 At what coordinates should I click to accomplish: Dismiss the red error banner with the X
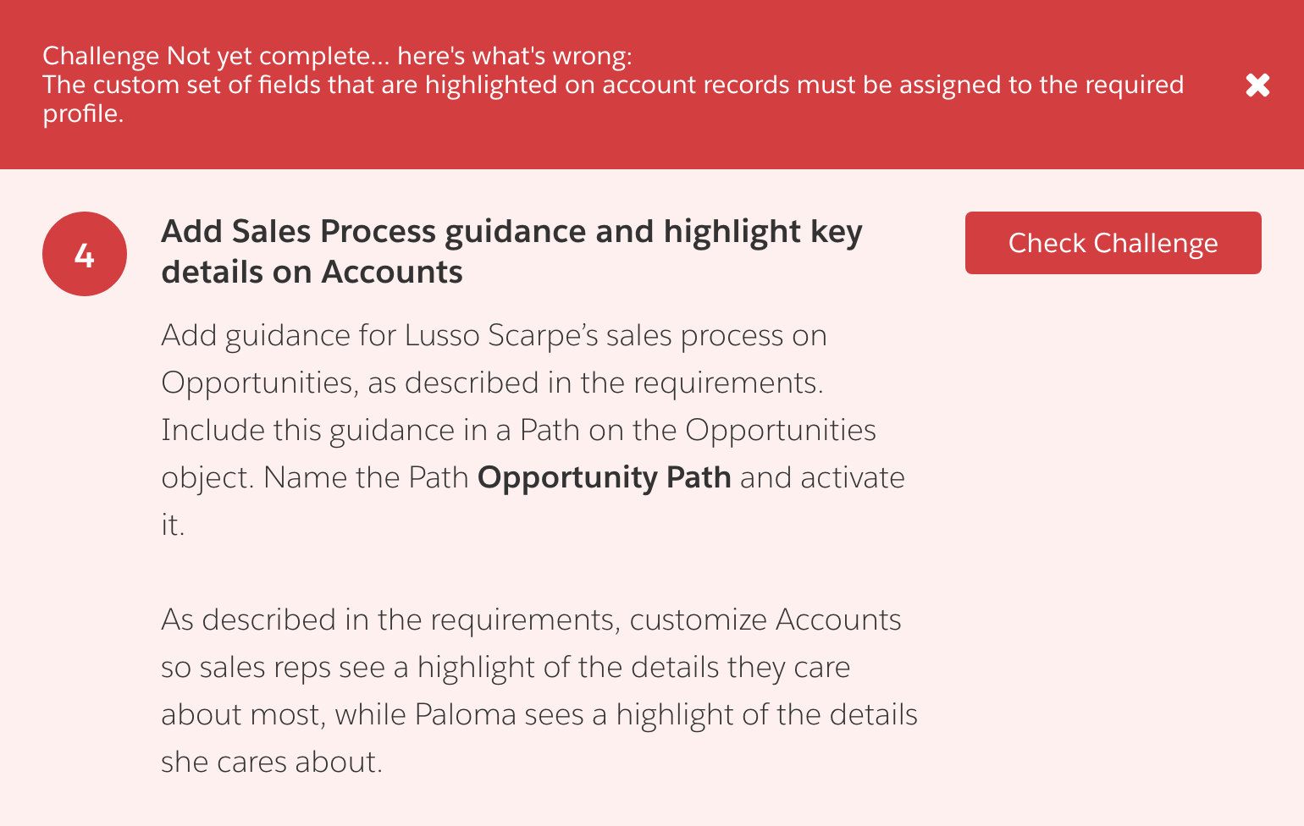(x=1257, y=85)
